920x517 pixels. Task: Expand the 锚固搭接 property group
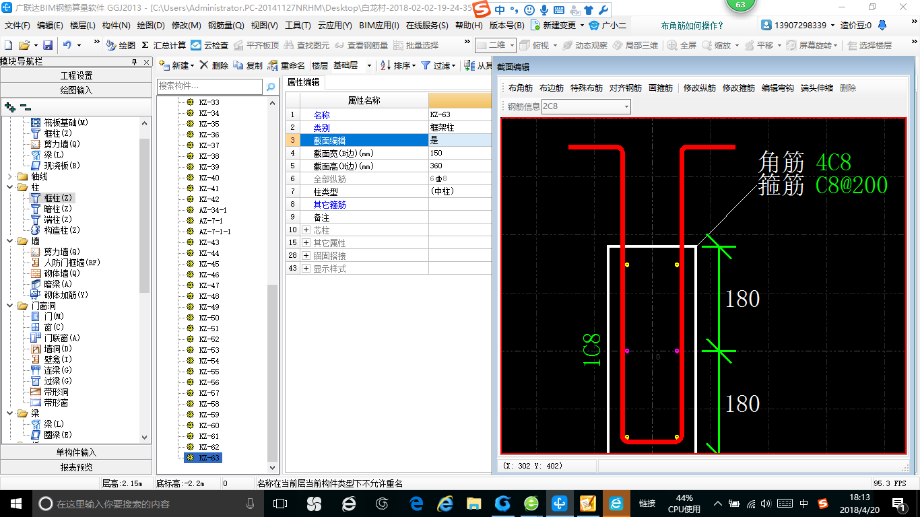tap(306, 256)
